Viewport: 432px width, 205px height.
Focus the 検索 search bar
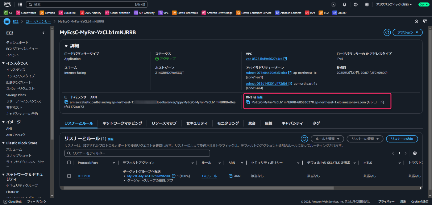(86, 5)
